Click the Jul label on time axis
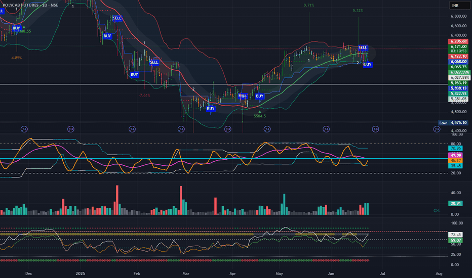472x278 pixels. pyautogui.click(x=382, y=273)
